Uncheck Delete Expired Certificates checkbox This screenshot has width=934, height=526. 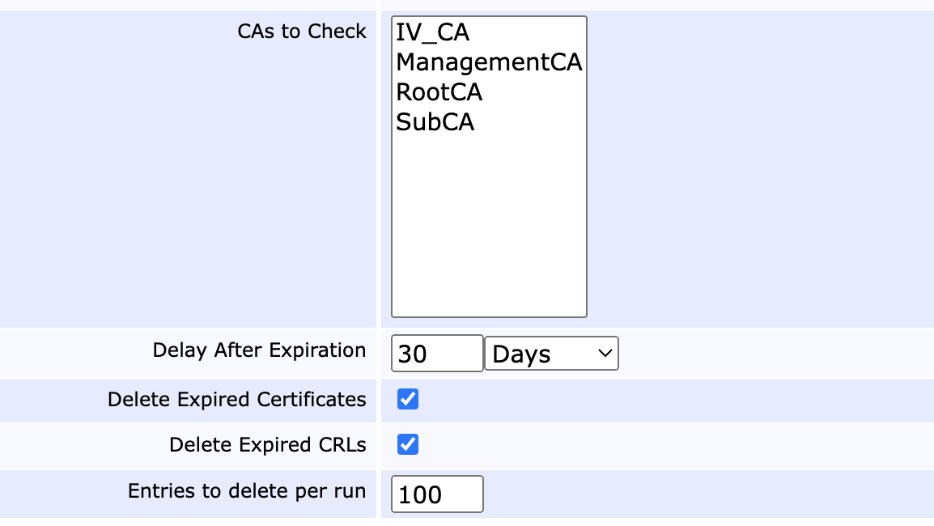408,399
